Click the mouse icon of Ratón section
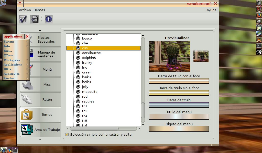The height and width of the screenshot is (153, 262). [x=27, y=99]
